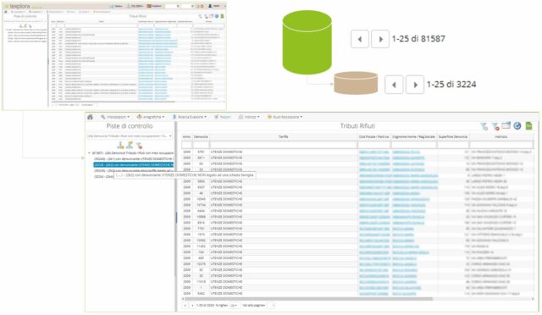Click the Denuncia cell 10988
The image size is (542, 315).
(x=201, y=217)
